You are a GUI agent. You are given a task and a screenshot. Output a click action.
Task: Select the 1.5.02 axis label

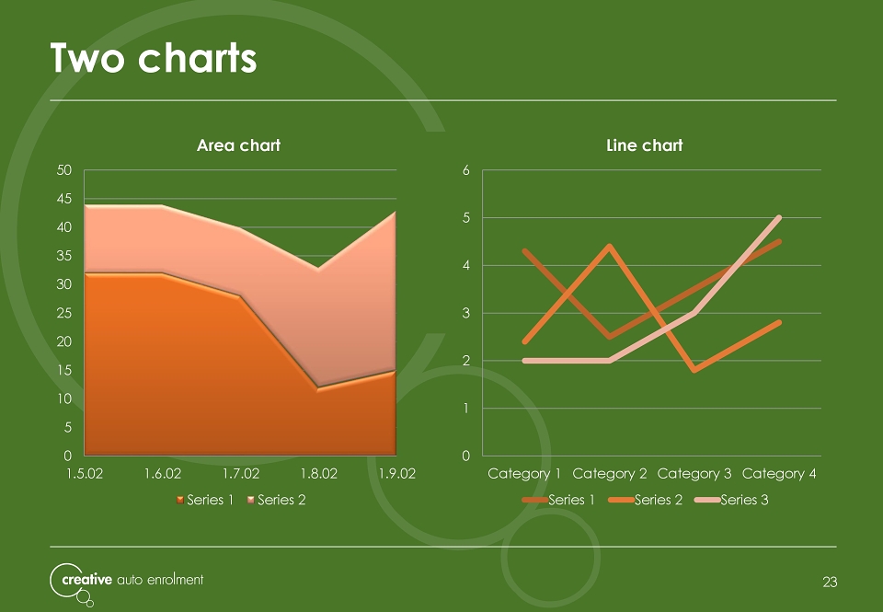(x=85, y=473)
